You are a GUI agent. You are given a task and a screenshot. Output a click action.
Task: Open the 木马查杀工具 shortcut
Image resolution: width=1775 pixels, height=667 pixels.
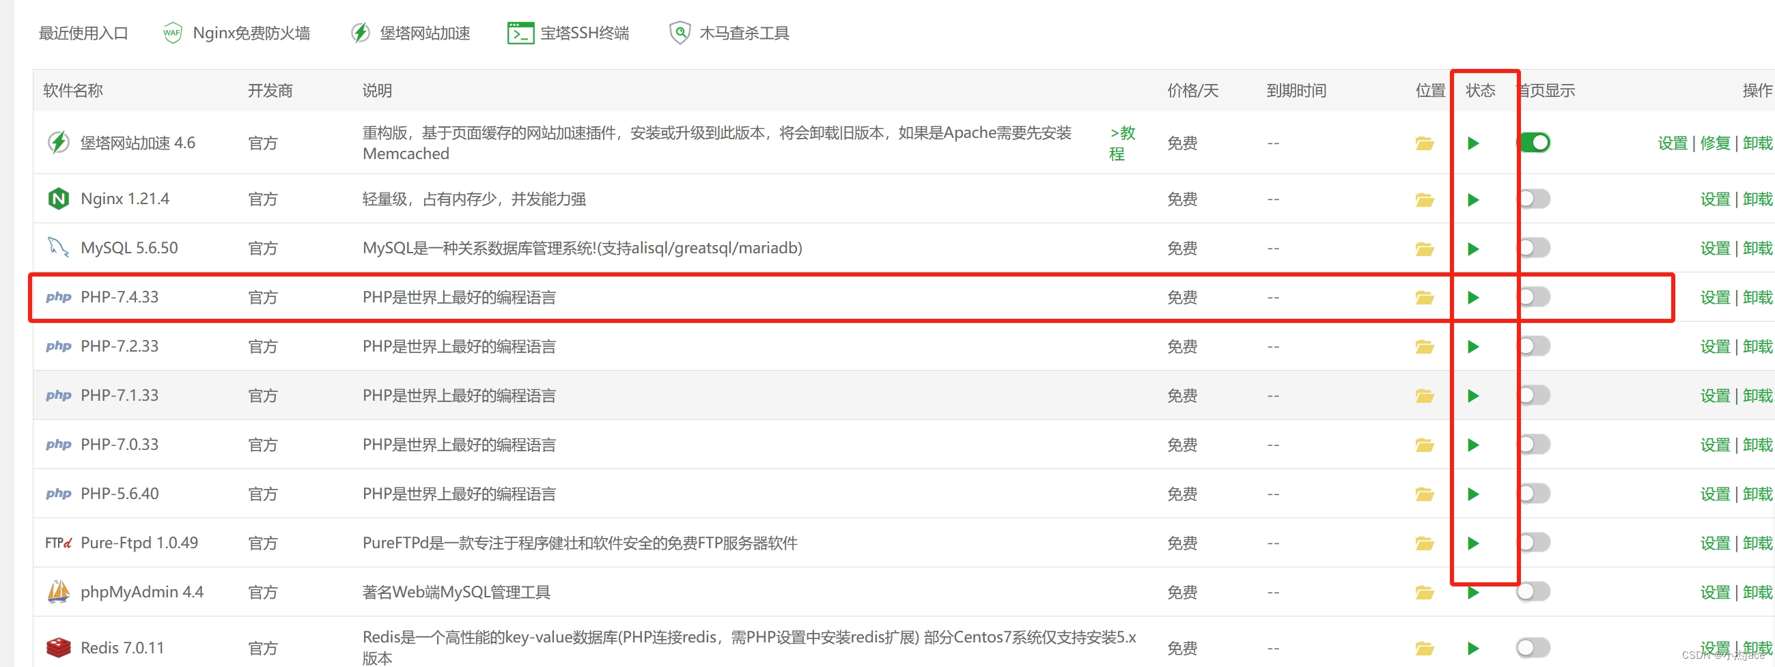click(x=744, y=33)
